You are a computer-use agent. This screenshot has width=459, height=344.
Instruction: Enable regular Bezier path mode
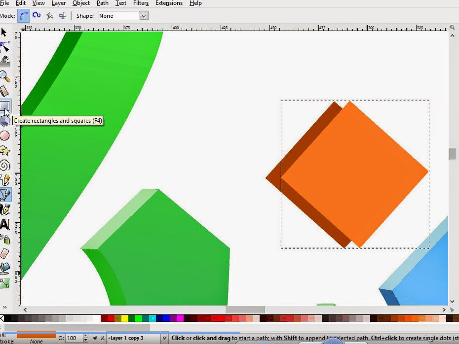coord(23,16)
